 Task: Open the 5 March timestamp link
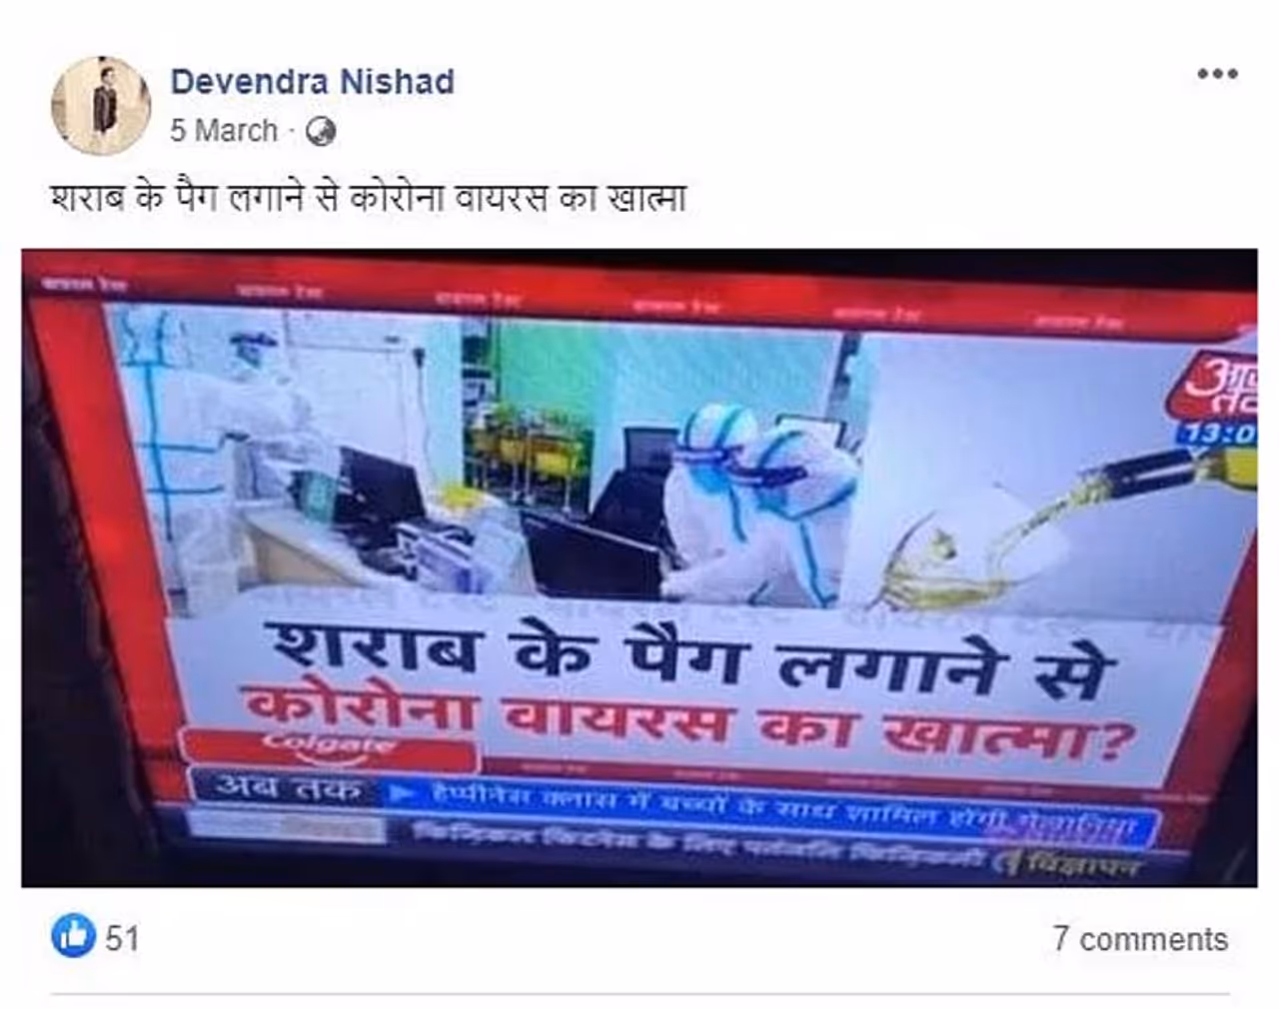224,131
